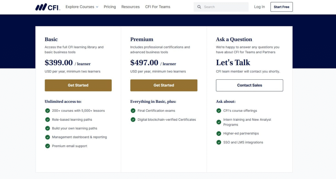Select the Premium plan heading
The height and width of the screenshot is (179, 336).
[142, 39]
